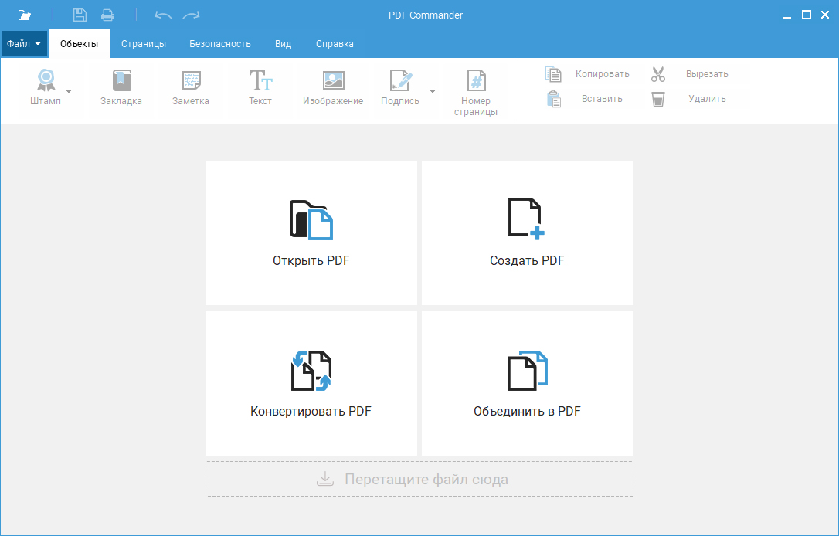Click the Перетащите файл сюда drop zone
Viewport: 839px width, 536px height.
click(419, 479)
